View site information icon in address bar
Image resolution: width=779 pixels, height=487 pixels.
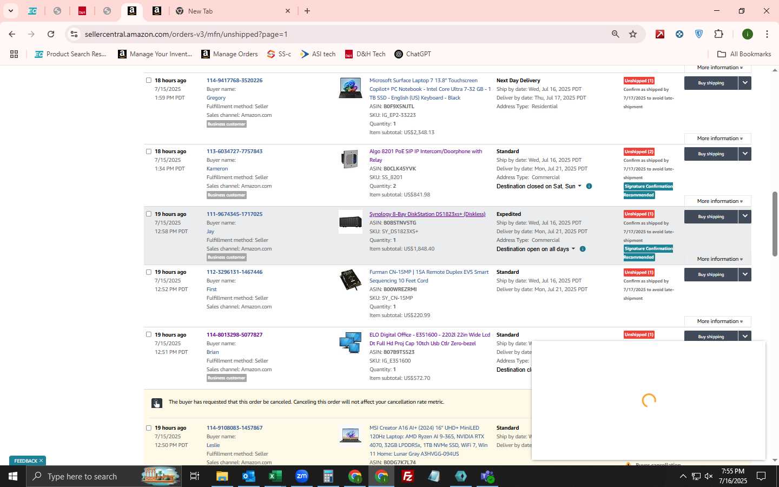pos(74,34)
